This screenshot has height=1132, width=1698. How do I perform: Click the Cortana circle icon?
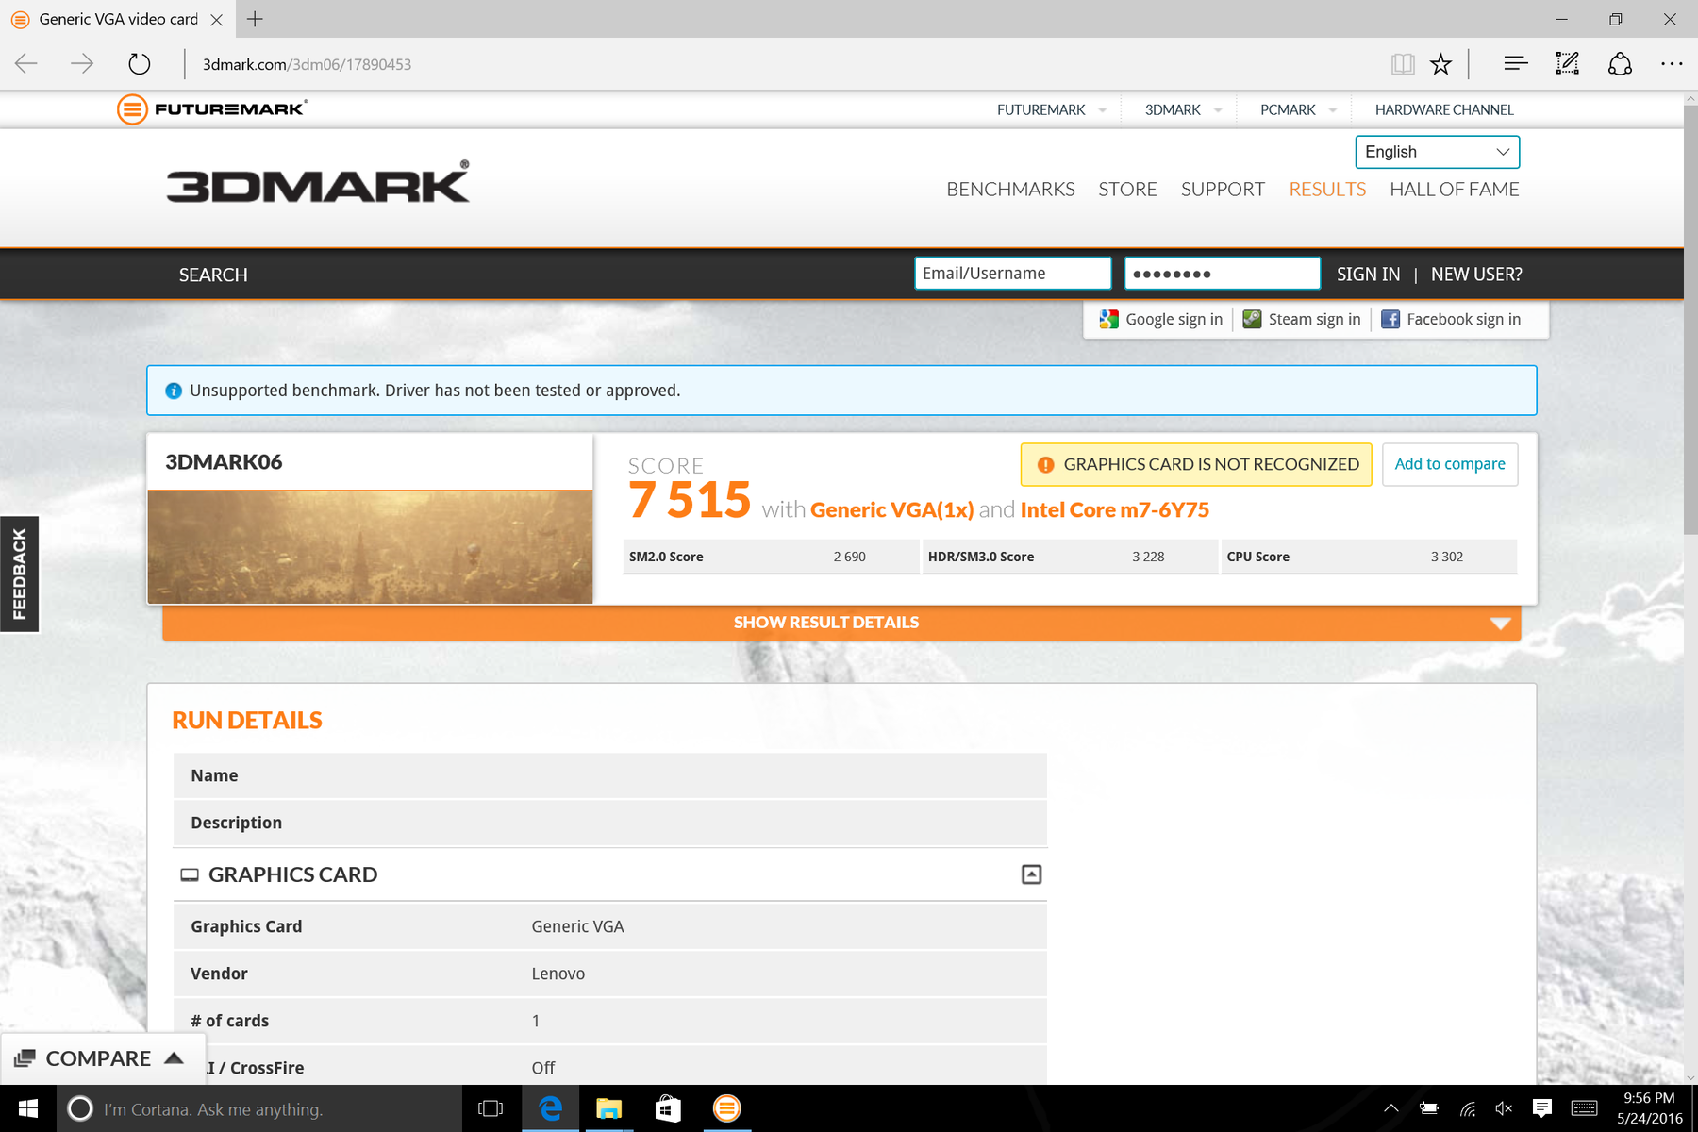(x=81, y=1108)
